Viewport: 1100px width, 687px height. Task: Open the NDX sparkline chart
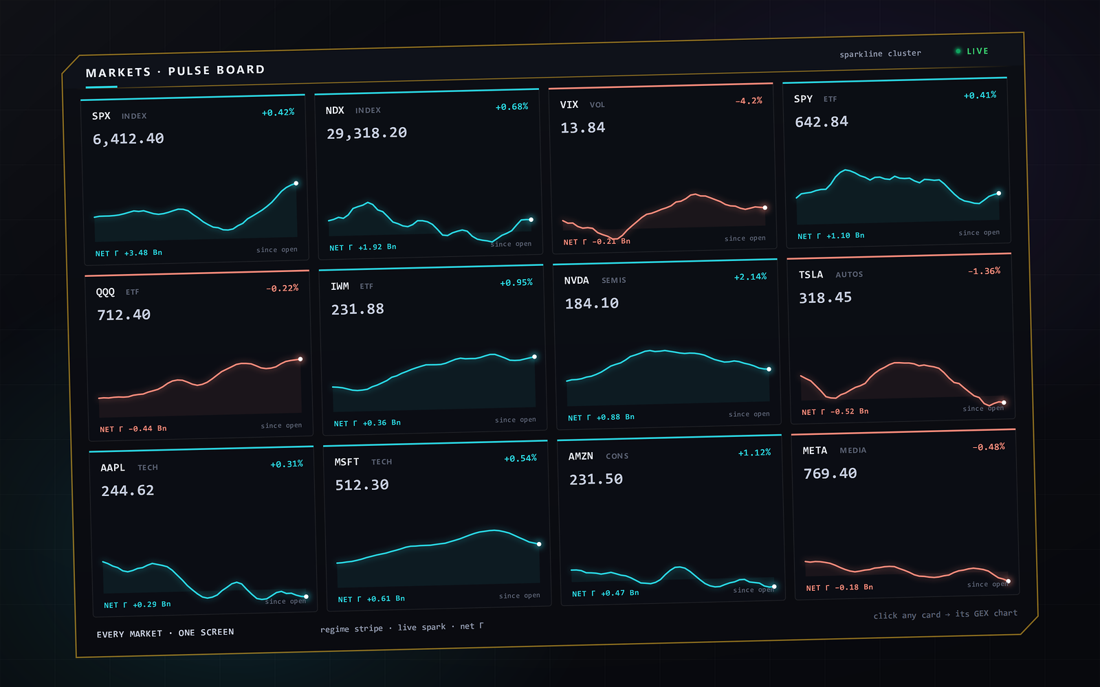430,221
